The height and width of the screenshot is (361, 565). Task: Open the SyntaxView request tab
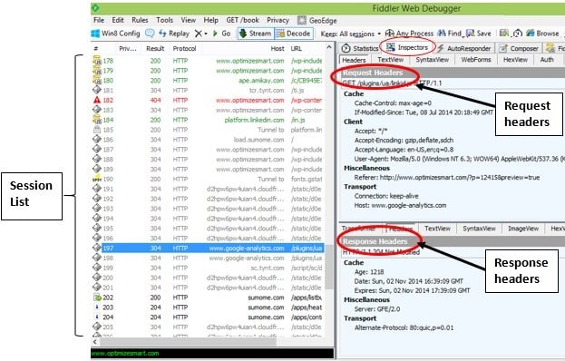[x=432, y=60]
